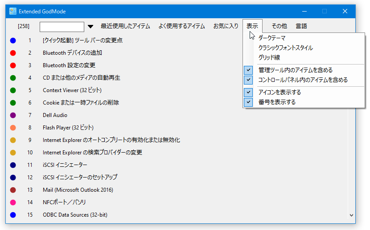
Task: Select Mail (Microsoft Outlook 2016)
Action: pyautogui.click(x=78, y=190)
